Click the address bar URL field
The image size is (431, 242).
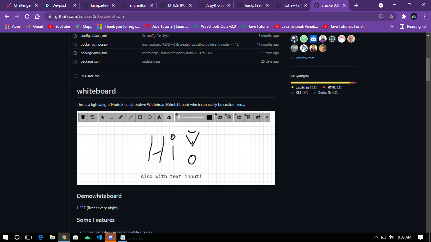pos(215,16)
